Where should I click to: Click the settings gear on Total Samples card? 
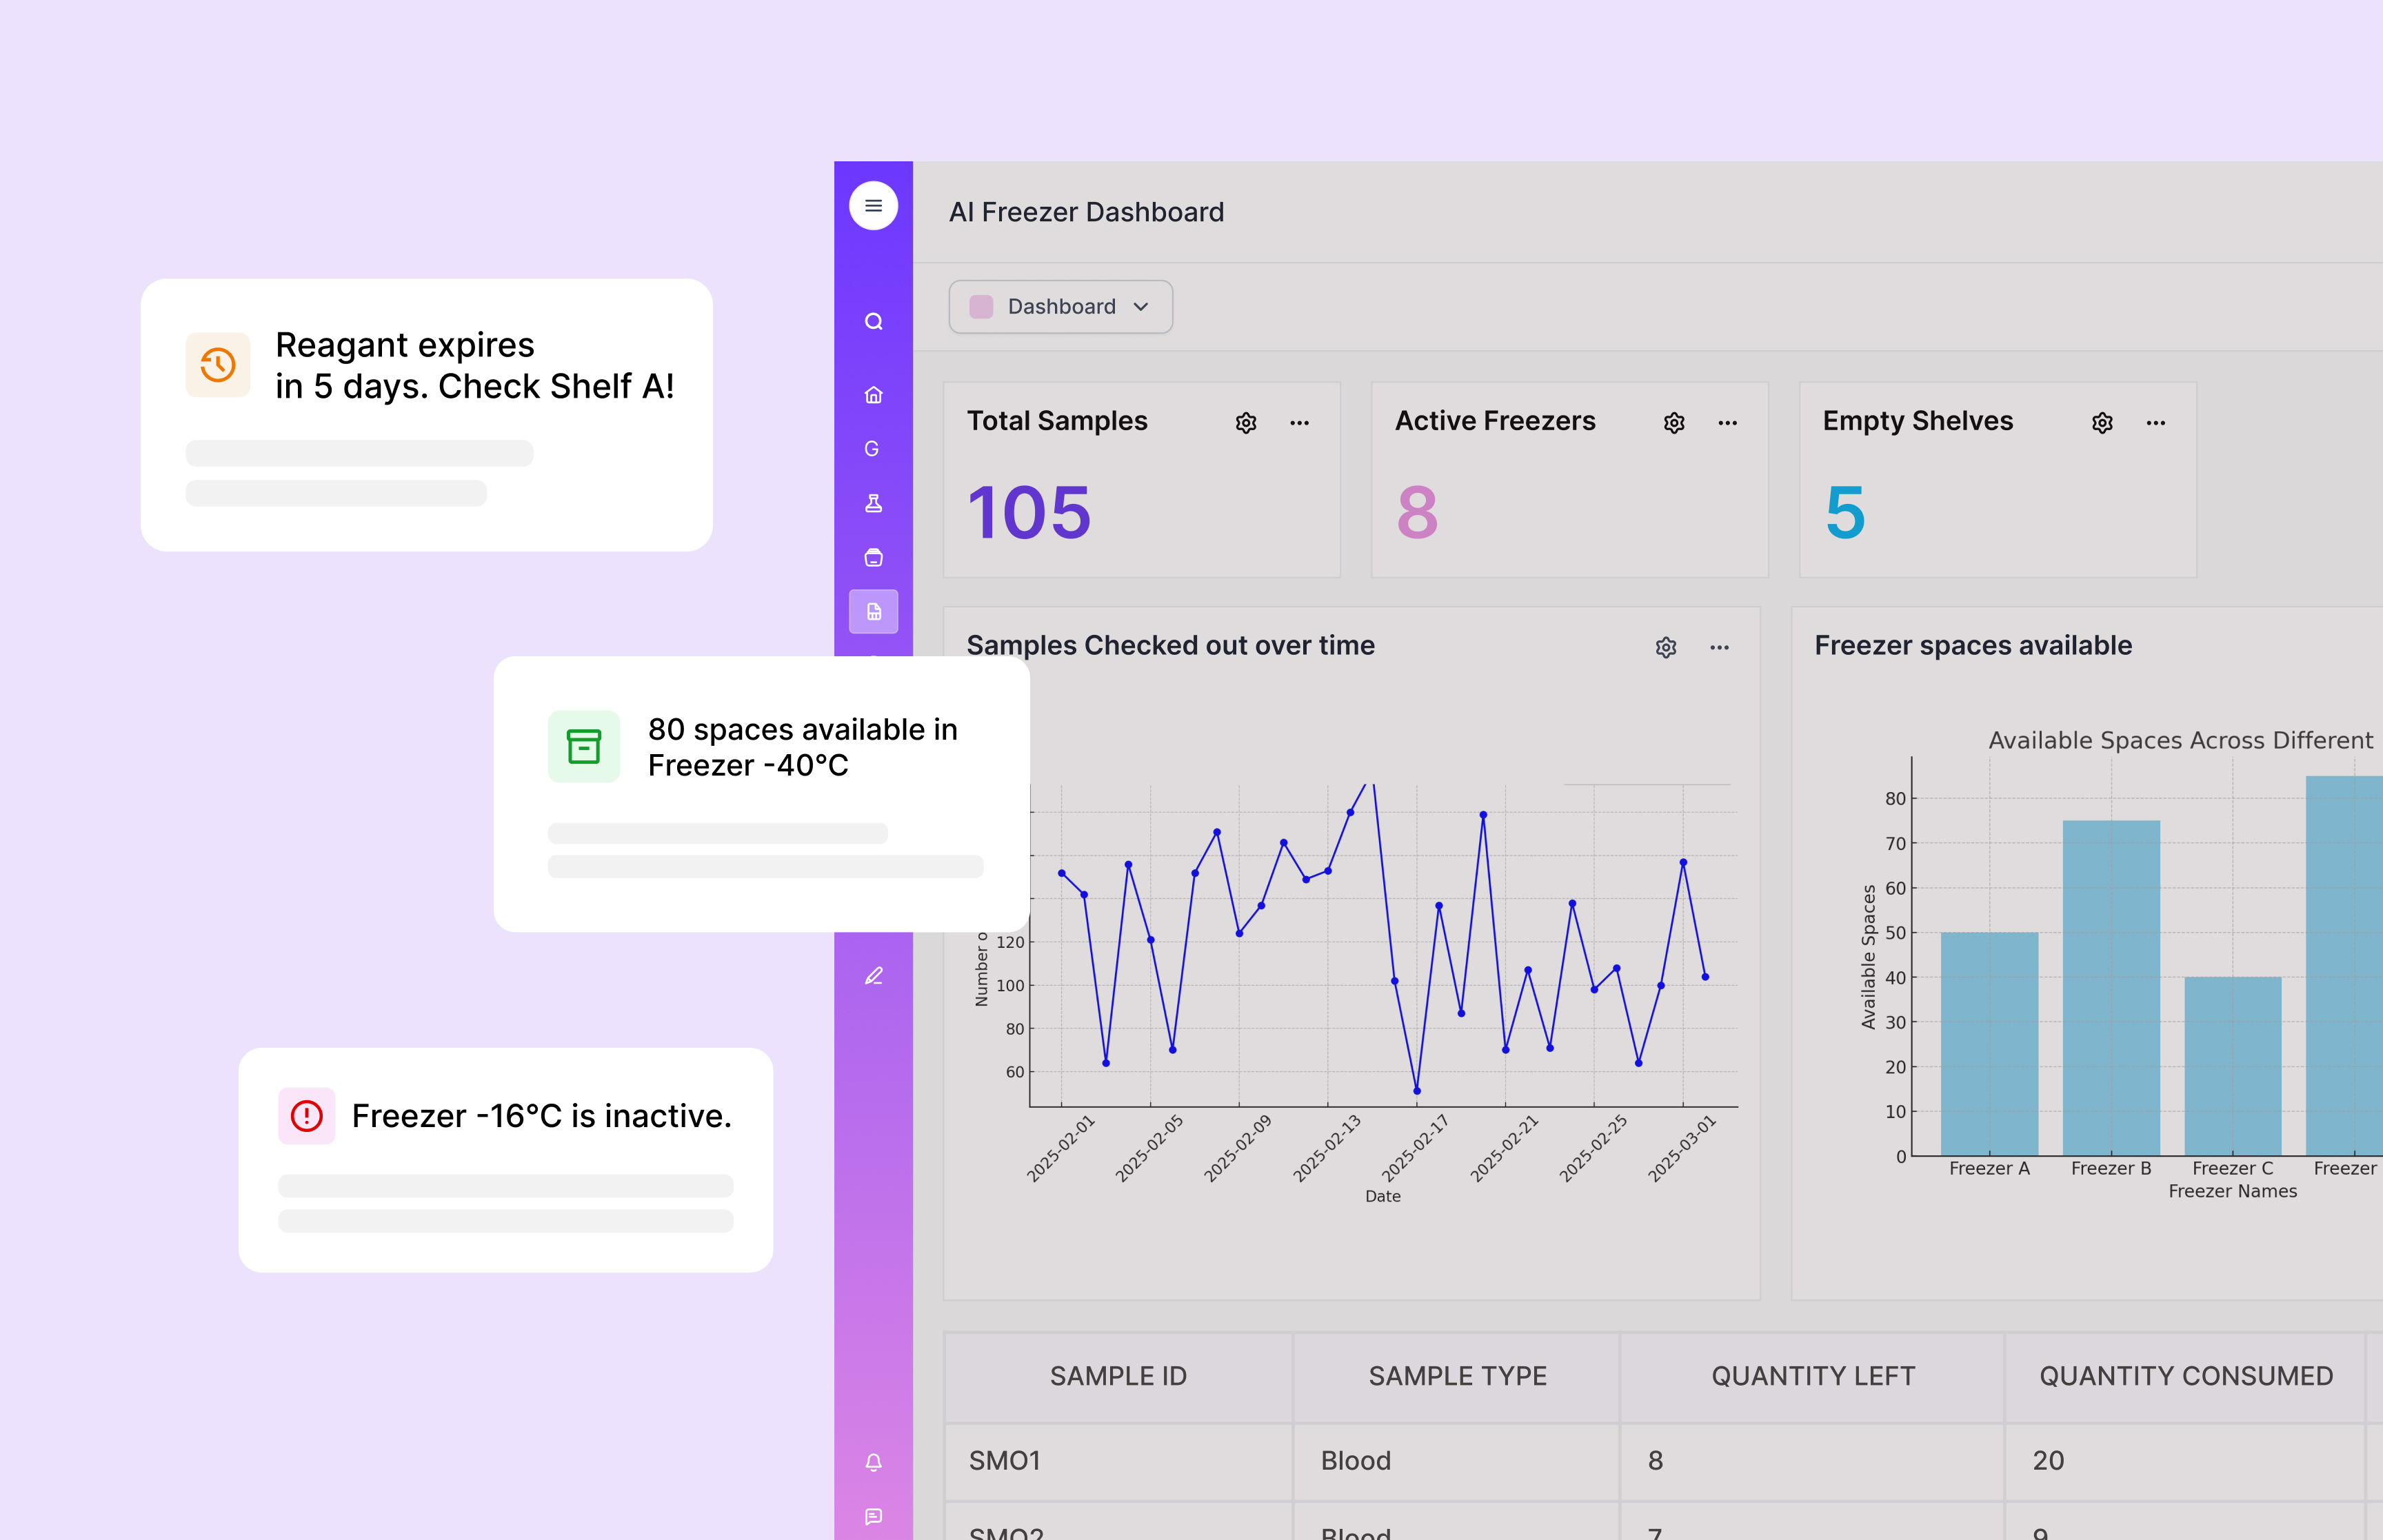pos(1246,422)
